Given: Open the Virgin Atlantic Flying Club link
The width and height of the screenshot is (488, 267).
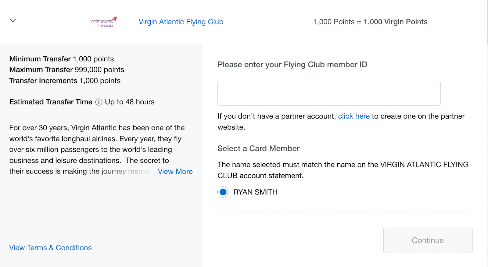Looking at the screenshot, I should pos(181,22).
